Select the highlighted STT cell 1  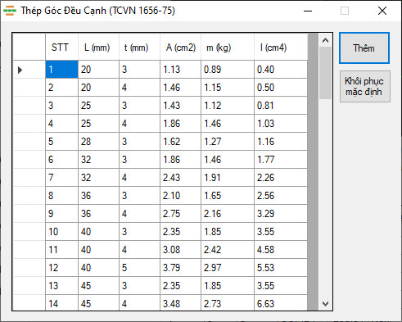click(x=61, y=70)
